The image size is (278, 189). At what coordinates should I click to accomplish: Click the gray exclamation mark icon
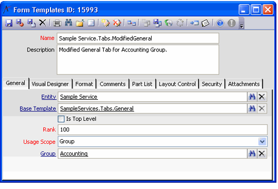232,23
